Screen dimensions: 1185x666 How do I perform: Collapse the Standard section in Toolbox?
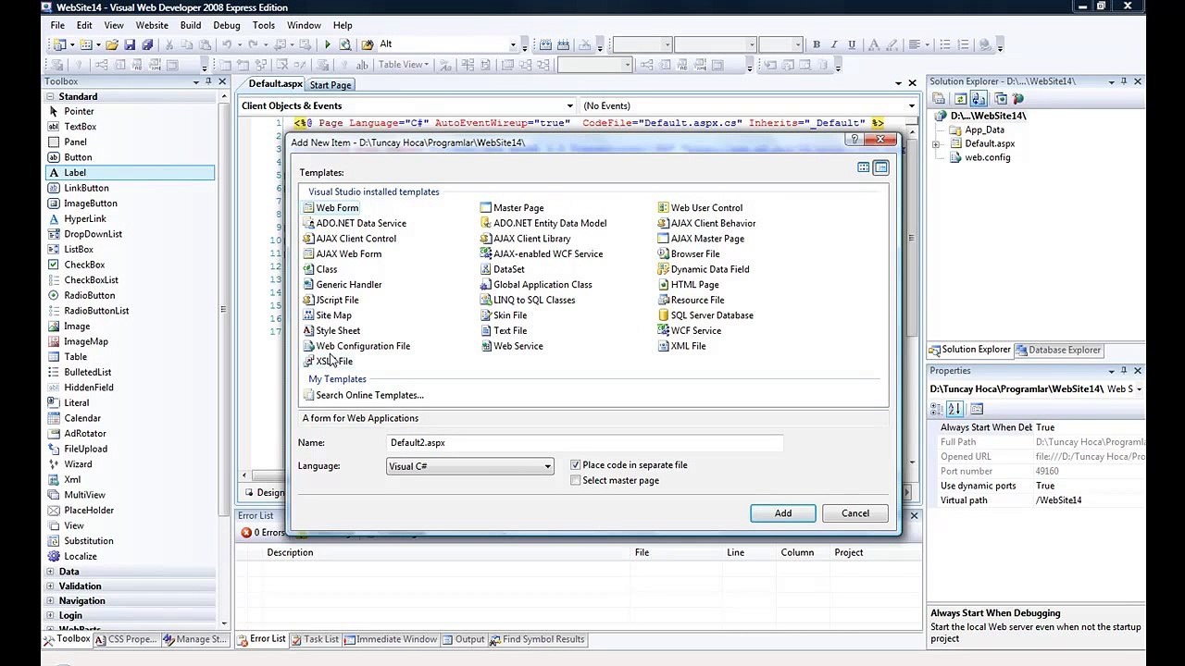(51, 97)
